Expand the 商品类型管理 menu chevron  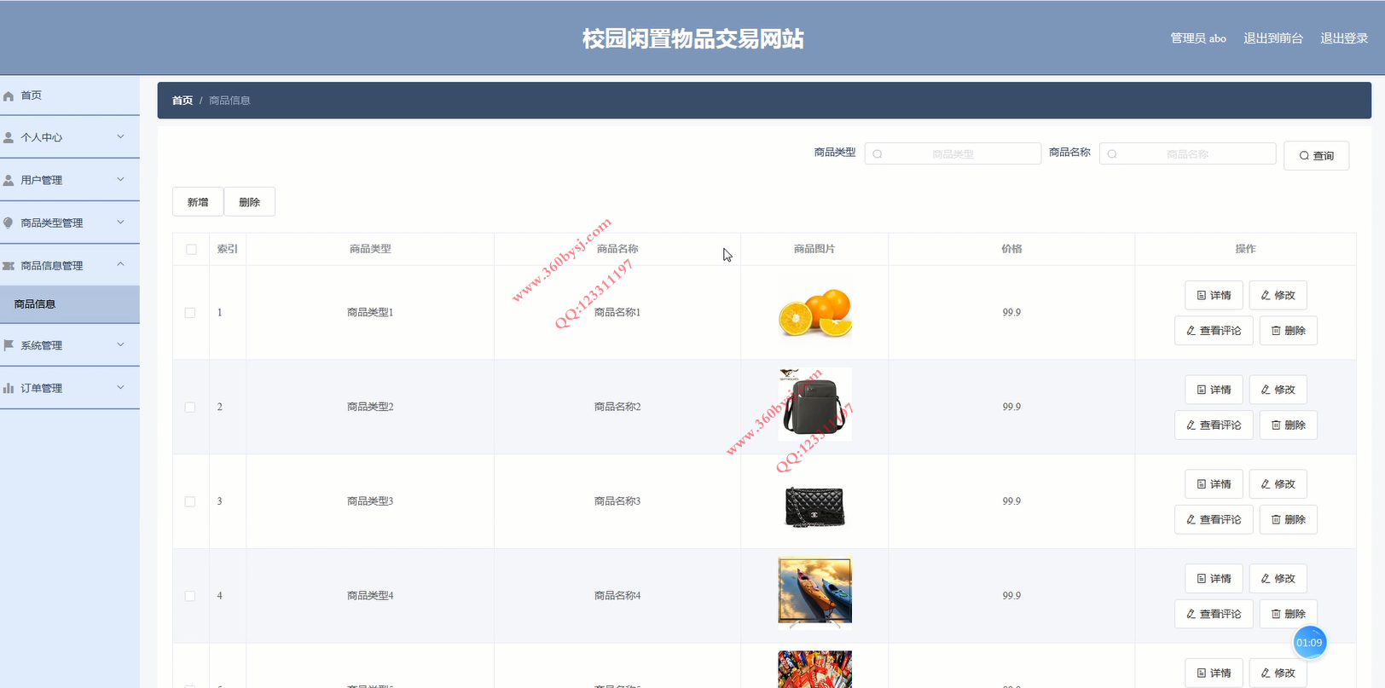tap(120, 222)
